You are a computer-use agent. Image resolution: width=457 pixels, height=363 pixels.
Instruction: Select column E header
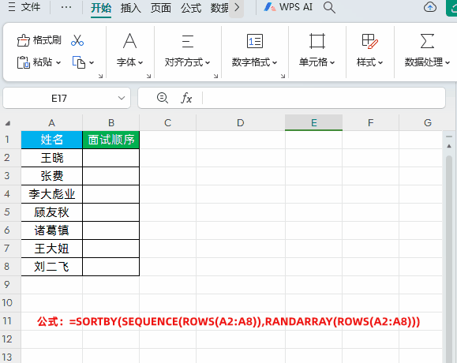313,122
